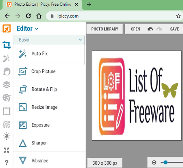
Task: Open the frames stamp border sidebar icon
Action: 7,111
